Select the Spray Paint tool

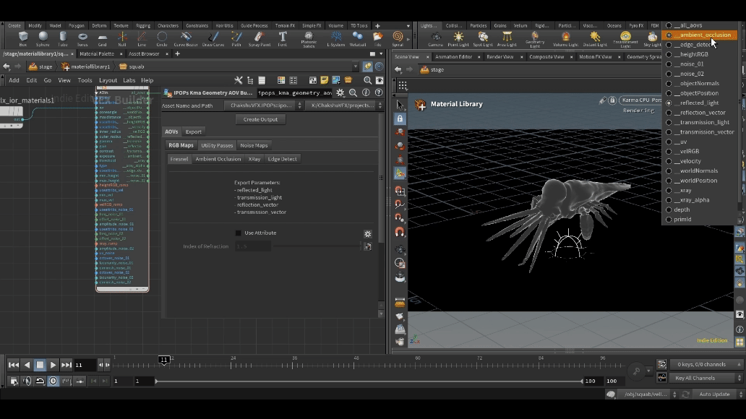(x=260, y=38)
